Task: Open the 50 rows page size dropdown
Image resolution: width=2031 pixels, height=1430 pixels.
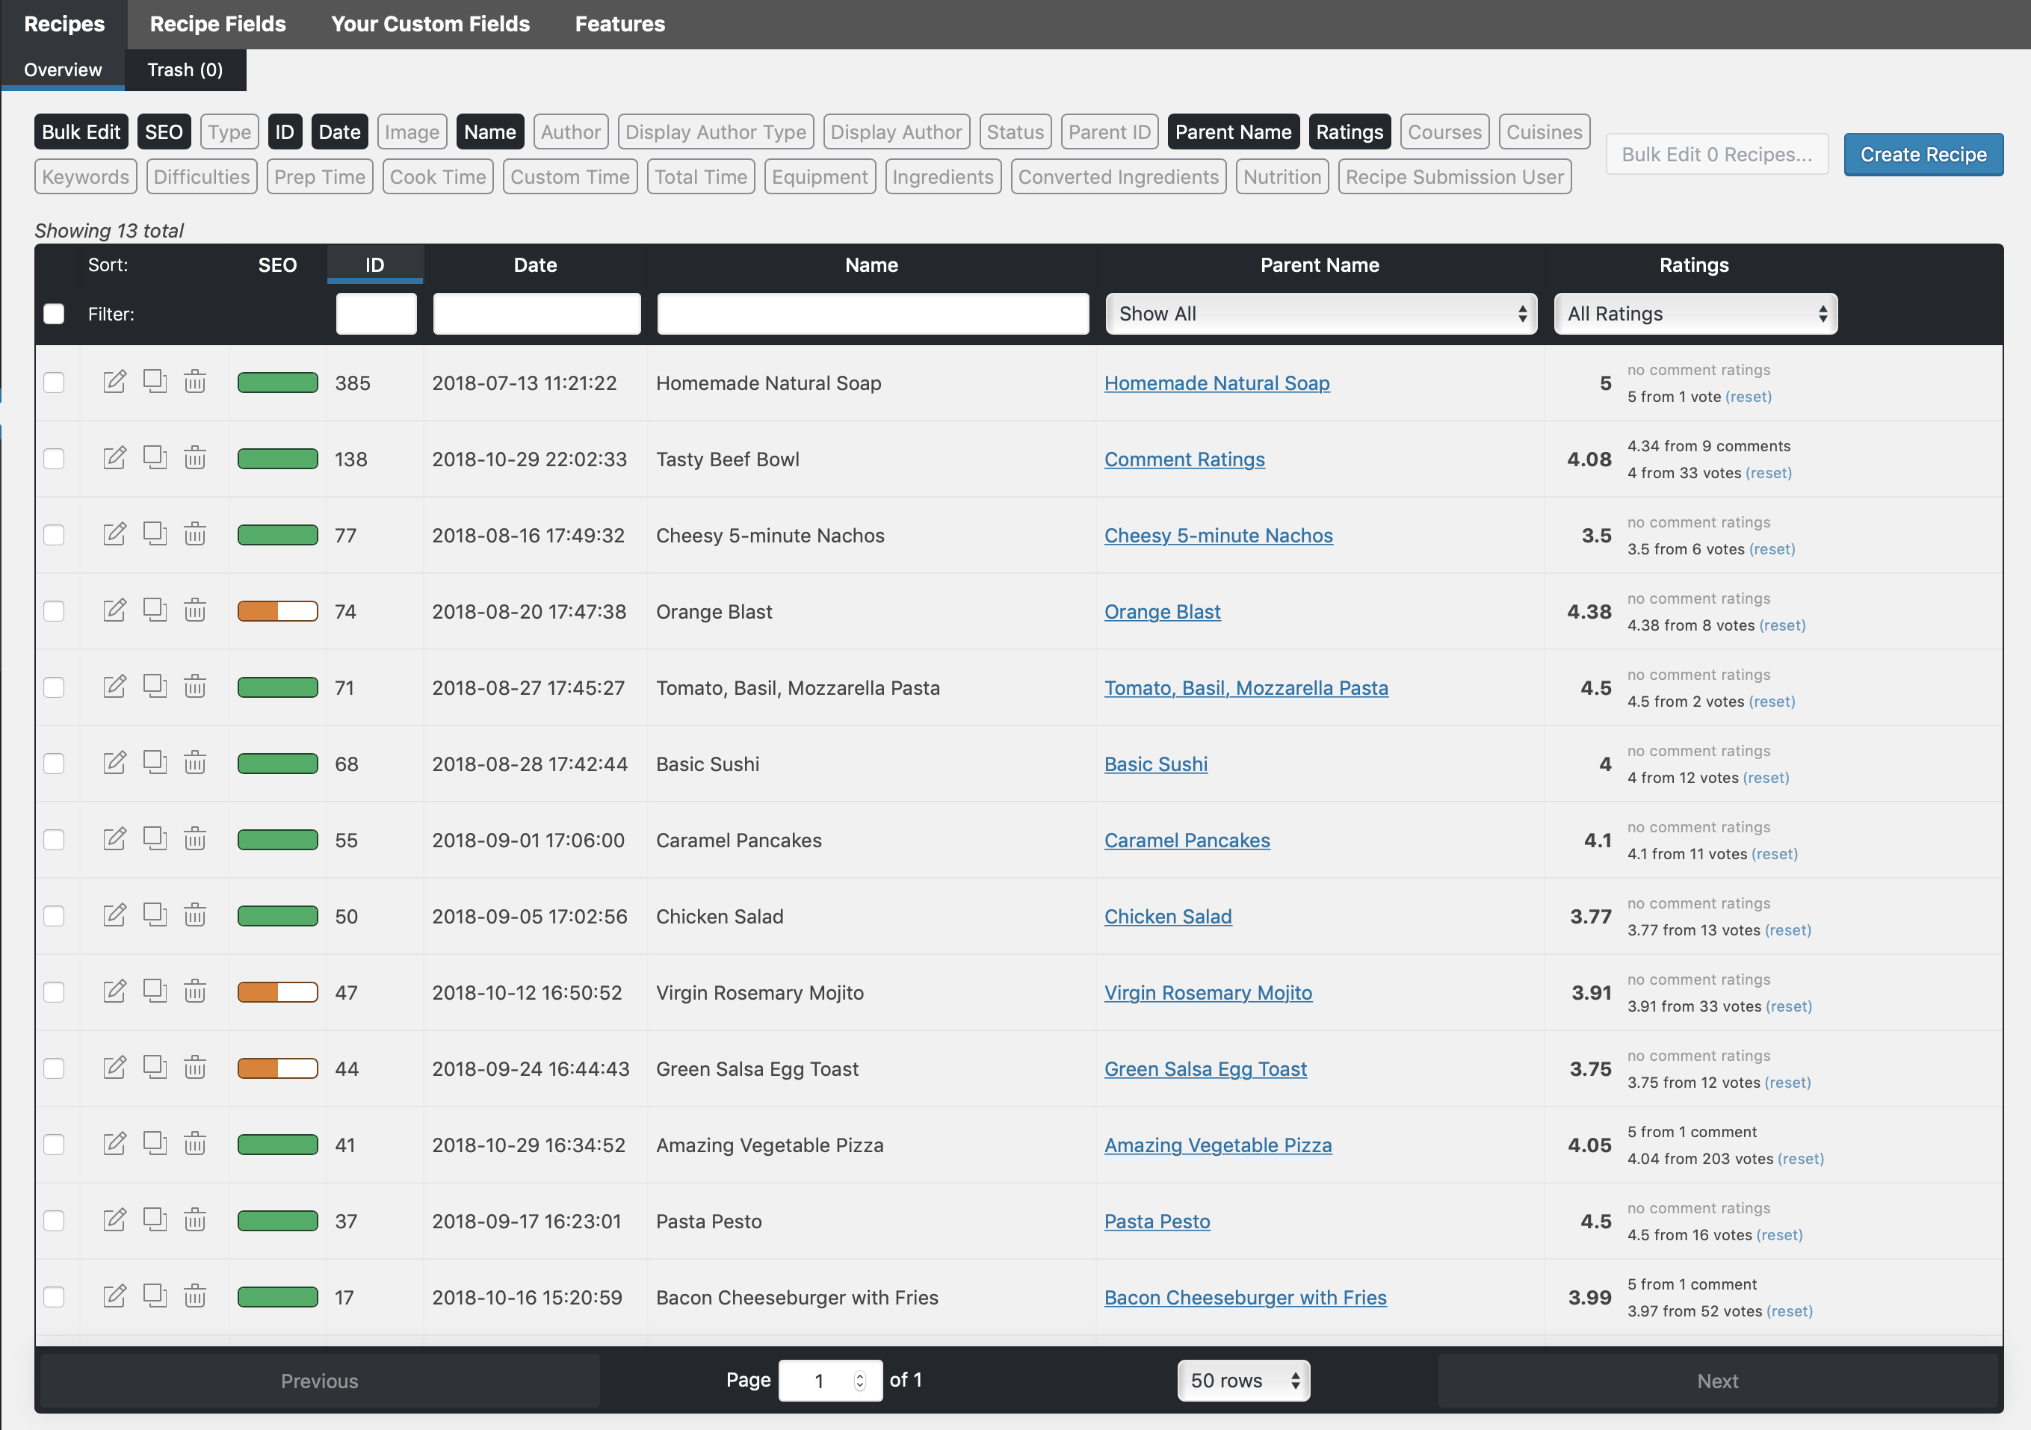Action: pos(1243,1380)
